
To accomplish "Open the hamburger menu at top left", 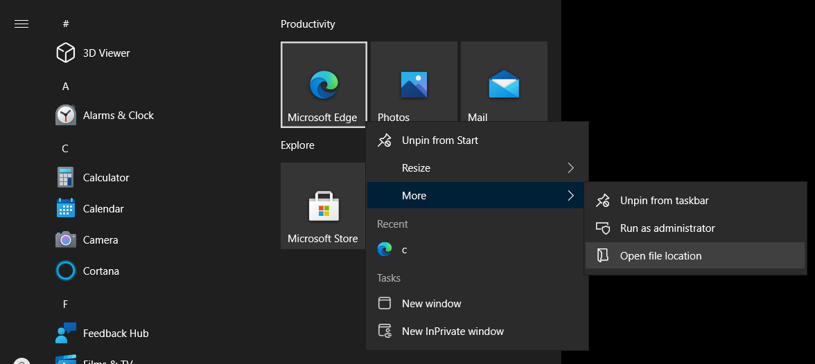I will [21, 24].
